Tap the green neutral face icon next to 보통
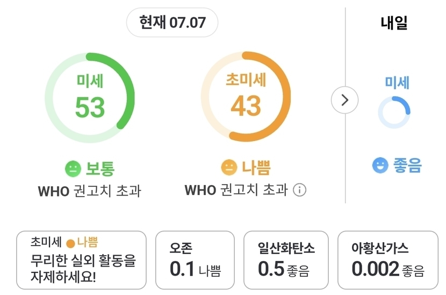This screenshot has height=295, width=446. click(73, 169)
